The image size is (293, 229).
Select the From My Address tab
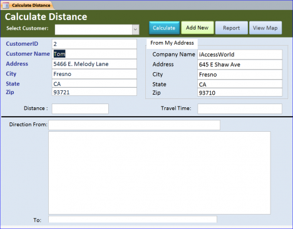[x=172, y=43]
